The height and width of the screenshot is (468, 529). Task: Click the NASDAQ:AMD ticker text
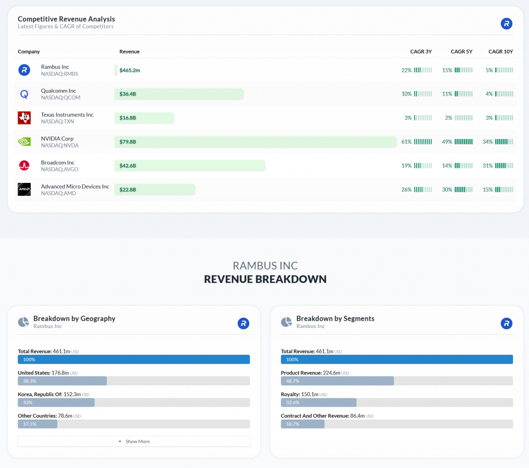coord(58,194)
